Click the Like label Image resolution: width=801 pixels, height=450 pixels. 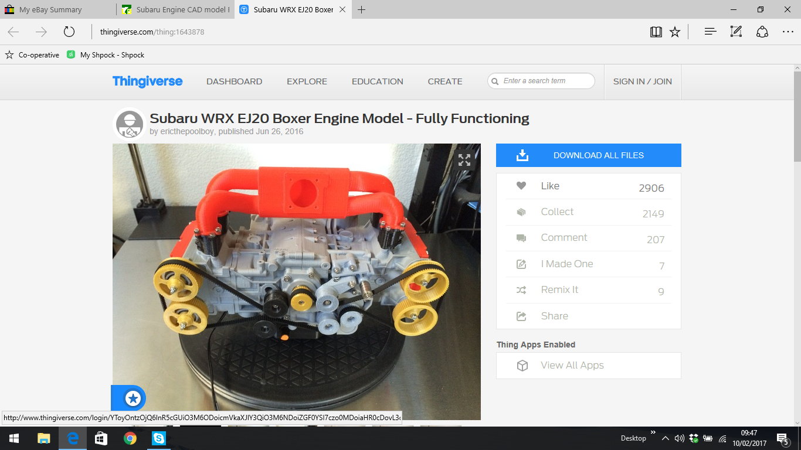click(x=550, y=186)
